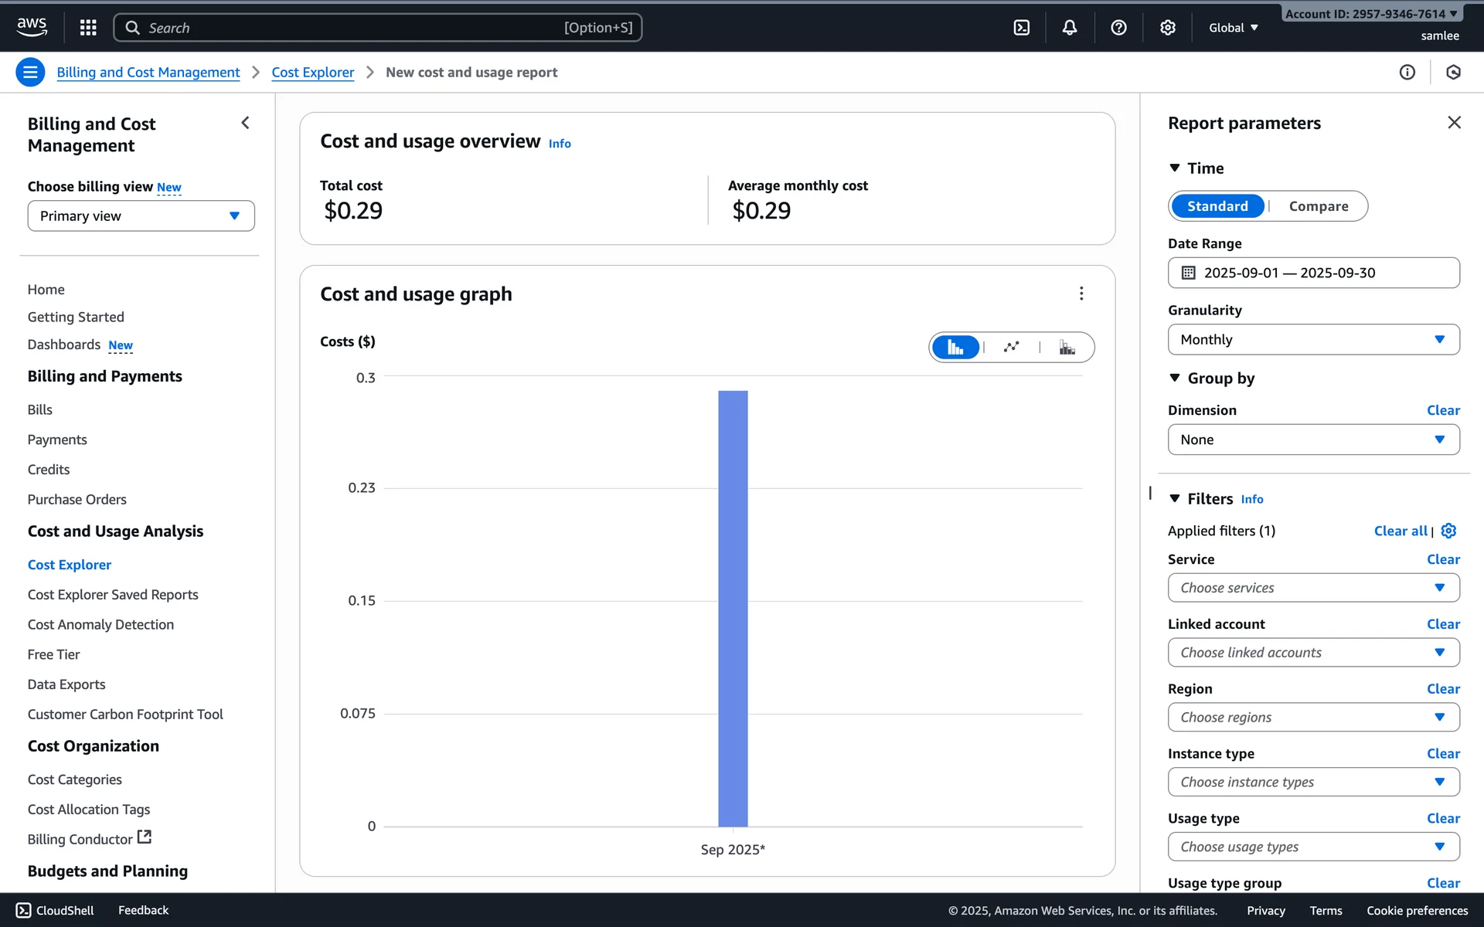Collapse the Group by section
1484x927 pixels.
coord(1175,379)
